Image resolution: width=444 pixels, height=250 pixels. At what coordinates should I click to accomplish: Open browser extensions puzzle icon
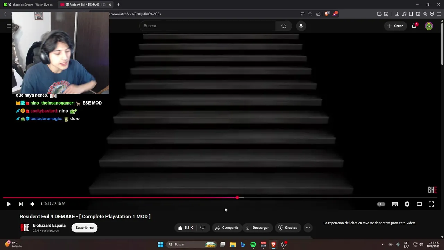pyautogui.click(x=379, y=14)
